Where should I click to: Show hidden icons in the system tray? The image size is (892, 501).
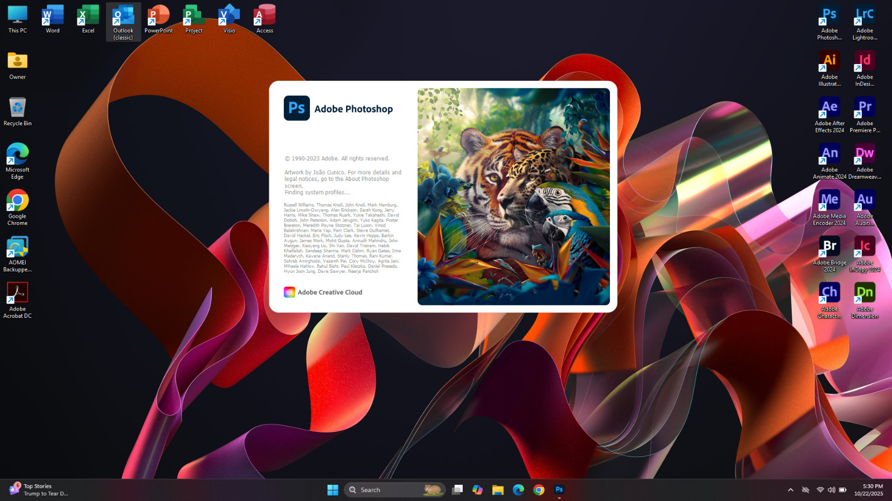tap(791, 490)
